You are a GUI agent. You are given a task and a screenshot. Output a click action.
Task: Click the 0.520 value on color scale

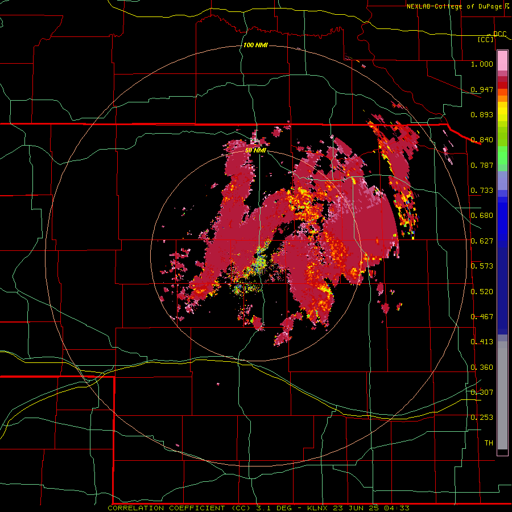point(482,292)
